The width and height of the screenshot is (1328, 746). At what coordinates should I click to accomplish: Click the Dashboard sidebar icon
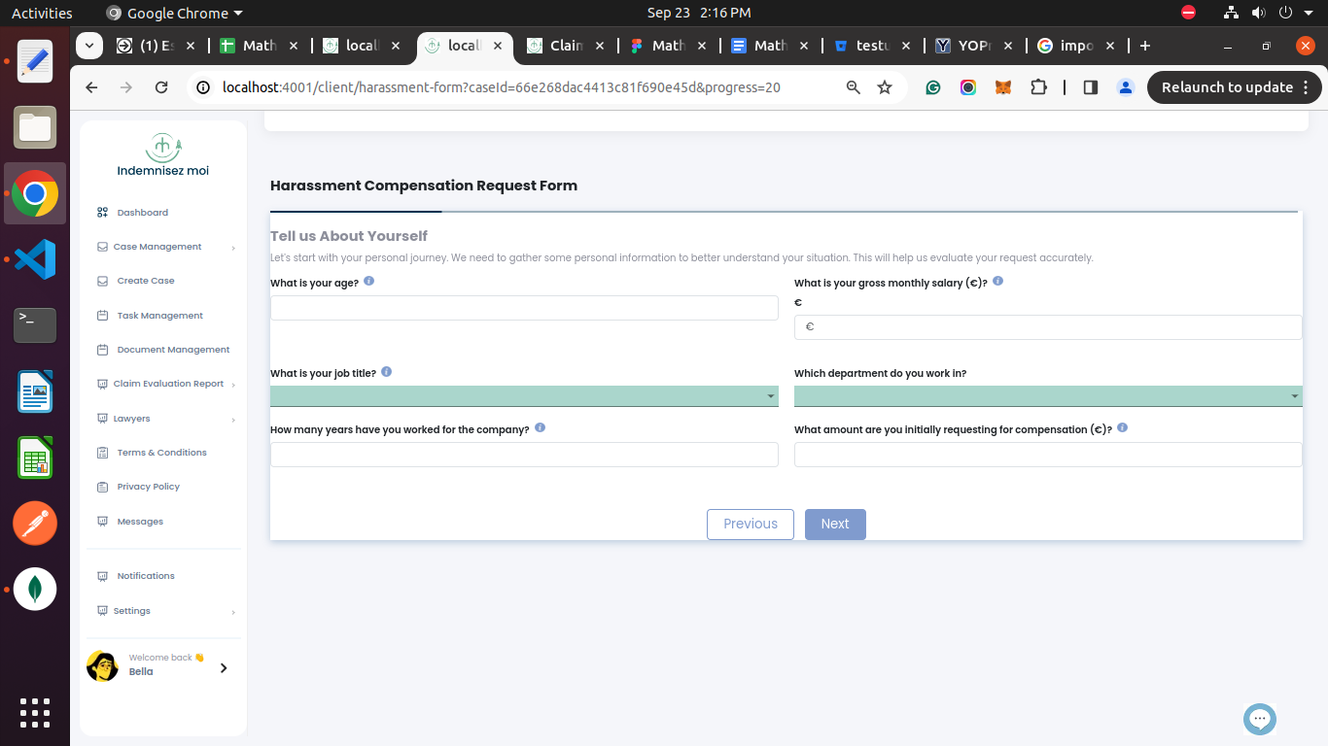[103, 213]
